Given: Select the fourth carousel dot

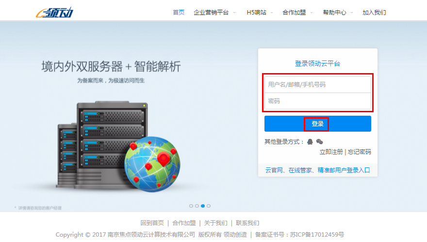Looking at the screenshot, I should point(209,206).
